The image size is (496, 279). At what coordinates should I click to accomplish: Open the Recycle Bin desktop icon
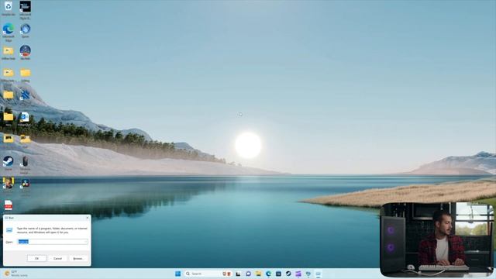point(9,7)
